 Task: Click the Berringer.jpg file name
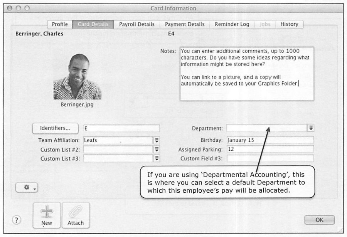pyautogui.click(x=77, y=104)
